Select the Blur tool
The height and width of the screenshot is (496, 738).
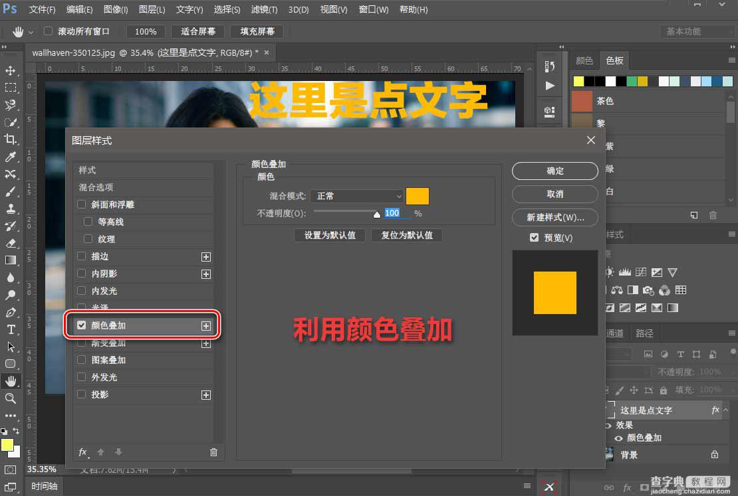pos(11,278)
